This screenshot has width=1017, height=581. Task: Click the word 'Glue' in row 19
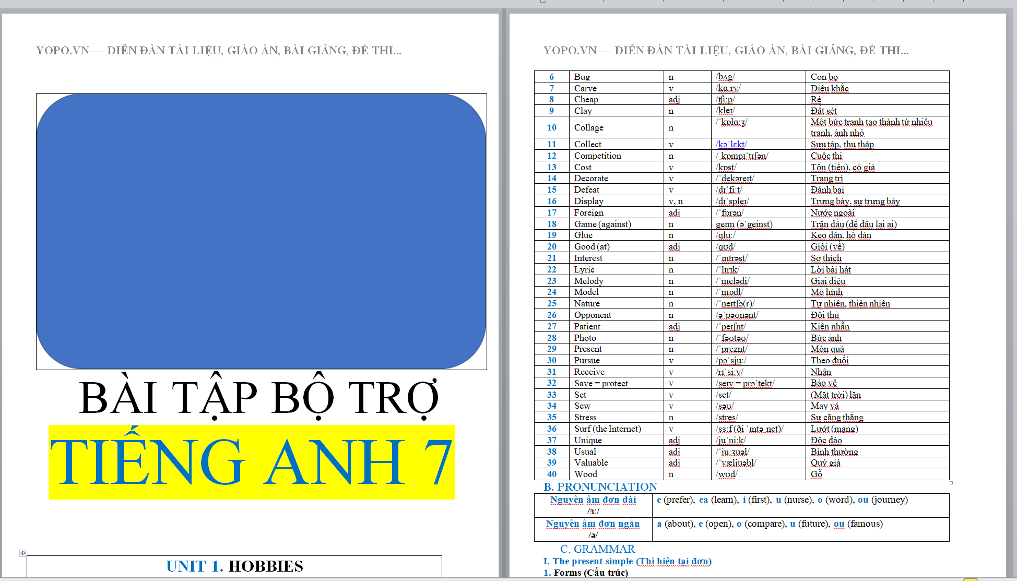583,235
